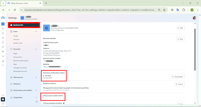201x107 pixels.
Task: Open the All tools hamburger icon
Action: coord(3,66)
